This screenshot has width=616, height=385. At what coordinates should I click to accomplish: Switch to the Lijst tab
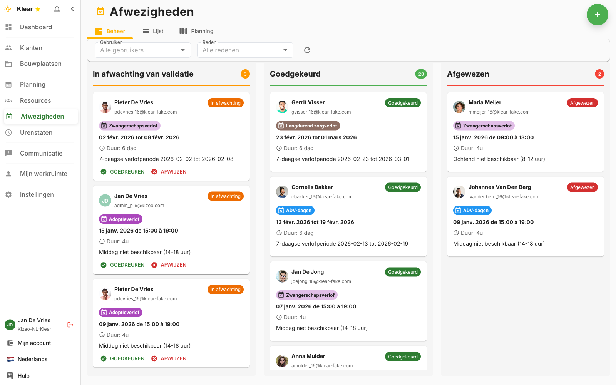152,31
